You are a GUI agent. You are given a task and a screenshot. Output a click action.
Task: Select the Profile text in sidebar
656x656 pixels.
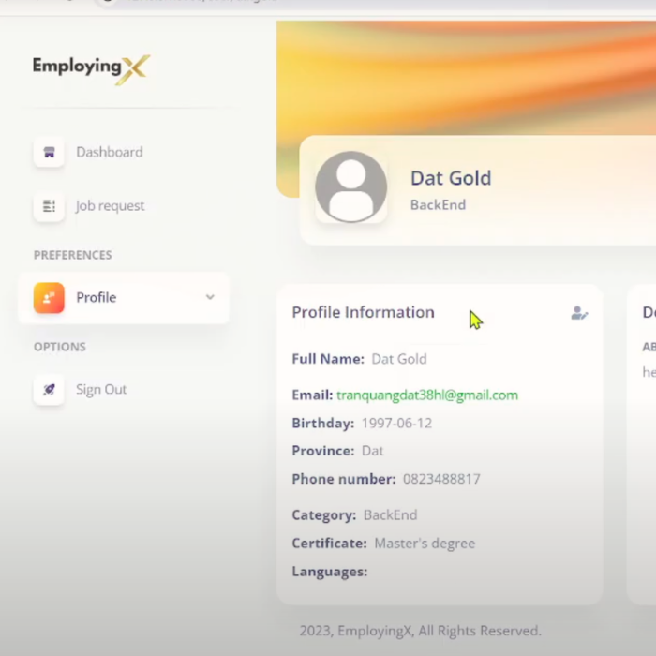[x=97, y=298]
